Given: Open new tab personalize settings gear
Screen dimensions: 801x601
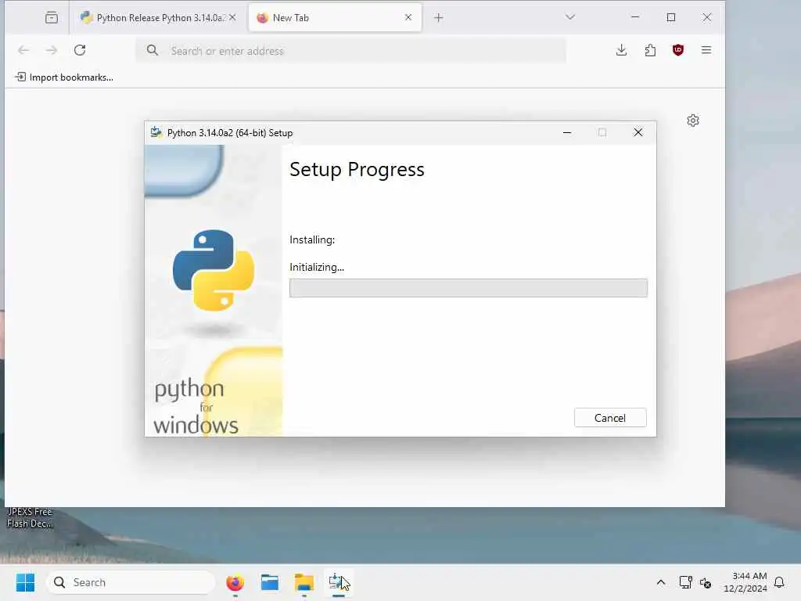Looking at the screenshot, I should (693, 121).
